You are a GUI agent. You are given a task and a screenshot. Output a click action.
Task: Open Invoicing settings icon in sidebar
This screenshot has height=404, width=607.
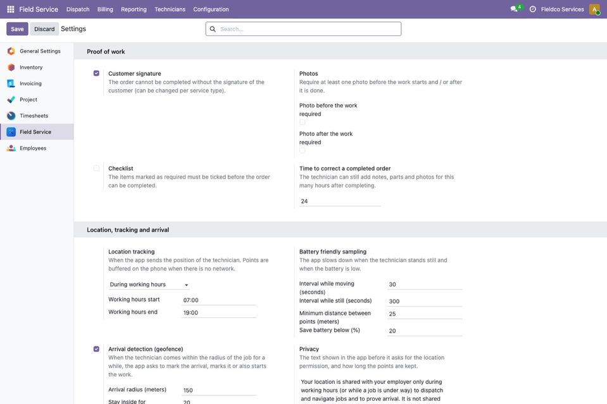11,83
